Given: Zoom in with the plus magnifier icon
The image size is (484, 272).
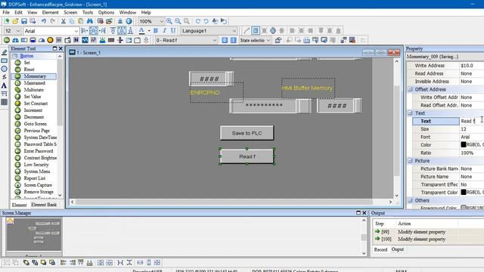Looking at the screenshot, I should tap(169, 21).
